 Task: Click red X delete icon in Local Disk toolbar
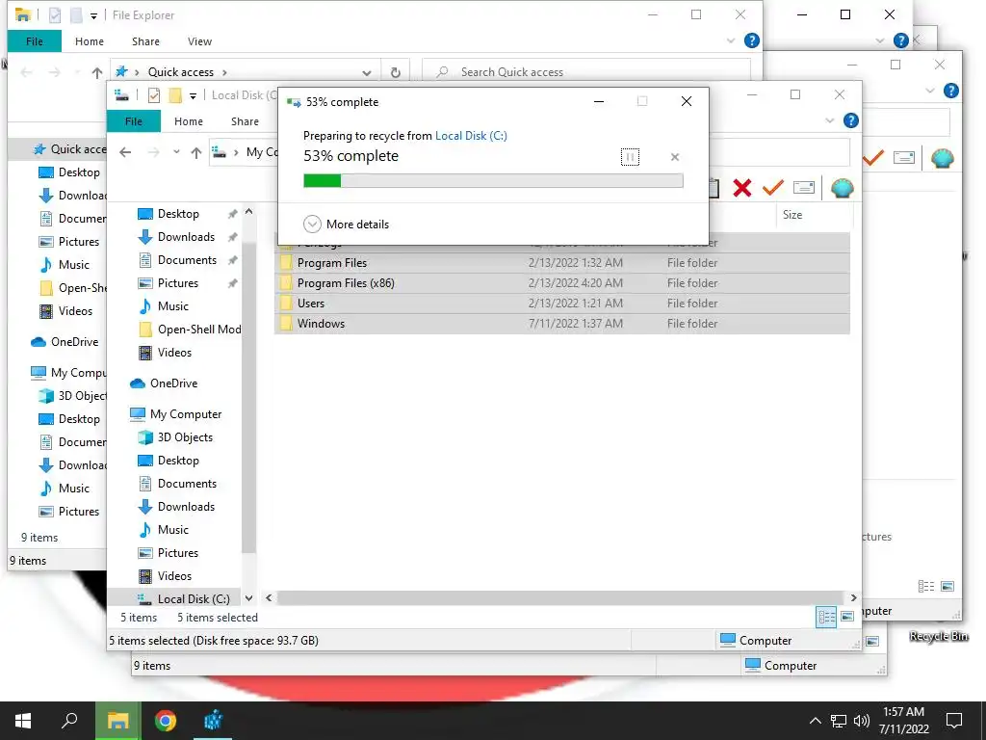coord(742,188)
